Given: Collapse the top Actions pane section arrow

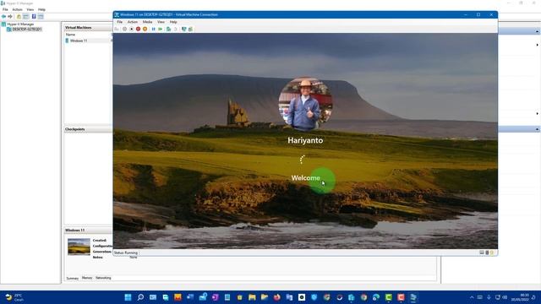Looking at the screenshot, I should coord(537,31).
